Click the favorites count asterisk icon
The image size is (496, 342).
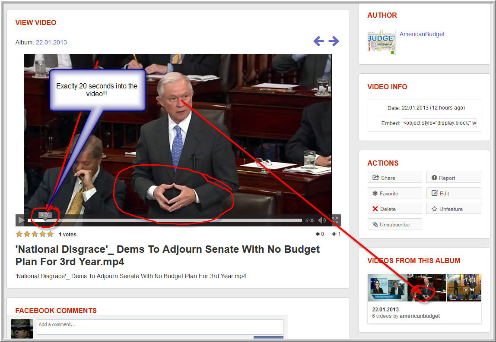coord(318,234)
